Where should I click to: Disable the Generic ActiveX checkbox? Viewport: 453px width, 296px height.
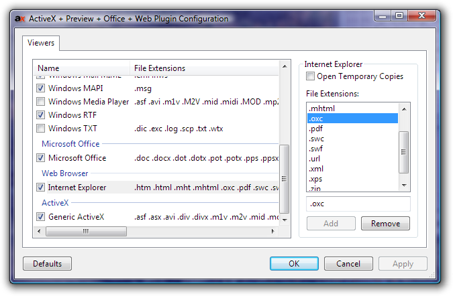tap(41, 217)
